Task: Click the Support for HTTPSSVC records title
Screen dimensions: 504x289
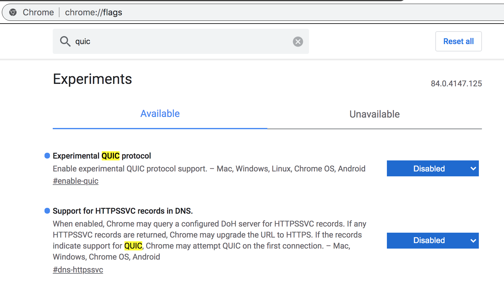Action: pyautogui.click(x=123, y=211)
